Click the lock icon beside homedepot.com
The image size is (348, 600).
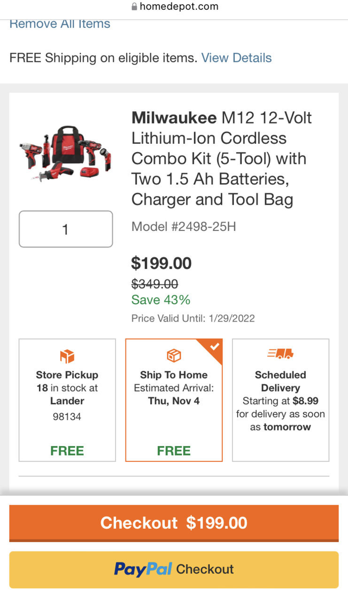[134, 7]
